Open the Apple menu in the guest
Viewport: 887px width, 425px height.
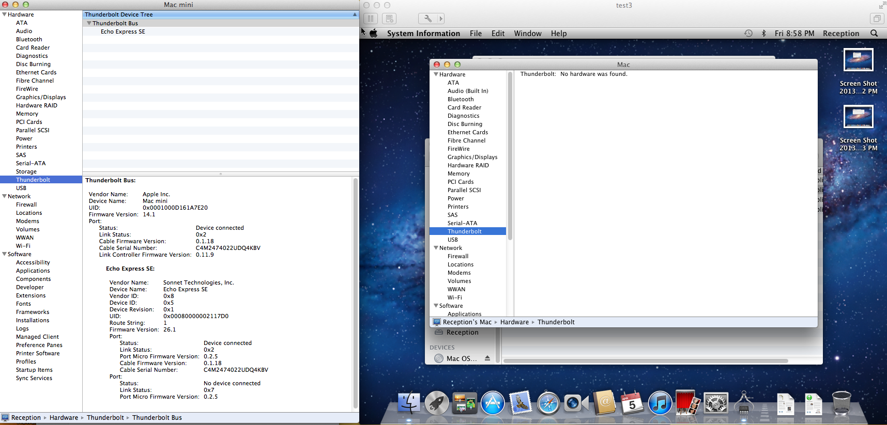[373, 33]
